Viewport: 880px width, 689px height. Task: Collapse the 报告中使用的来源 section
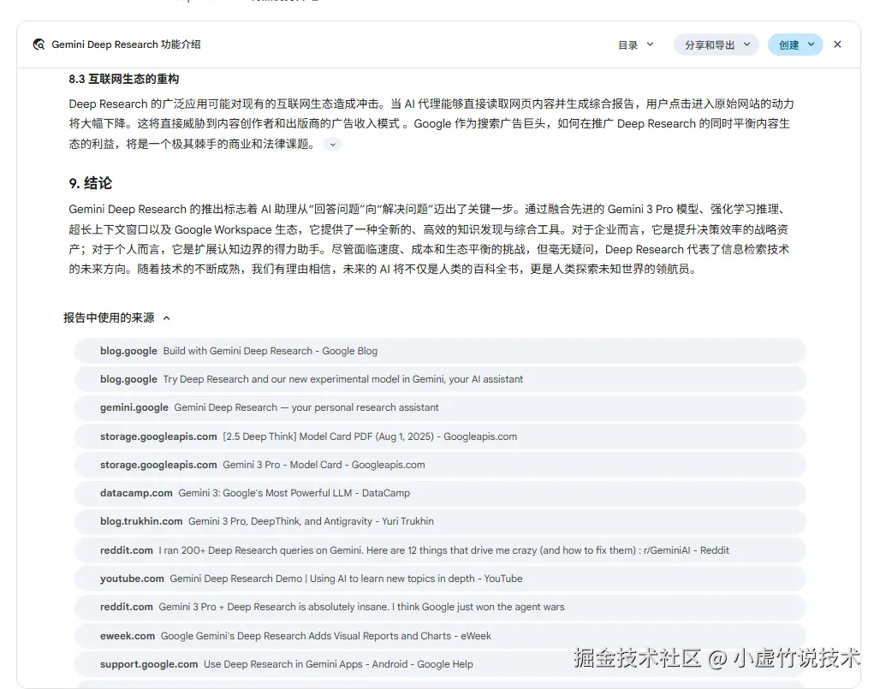coord(167,318)
